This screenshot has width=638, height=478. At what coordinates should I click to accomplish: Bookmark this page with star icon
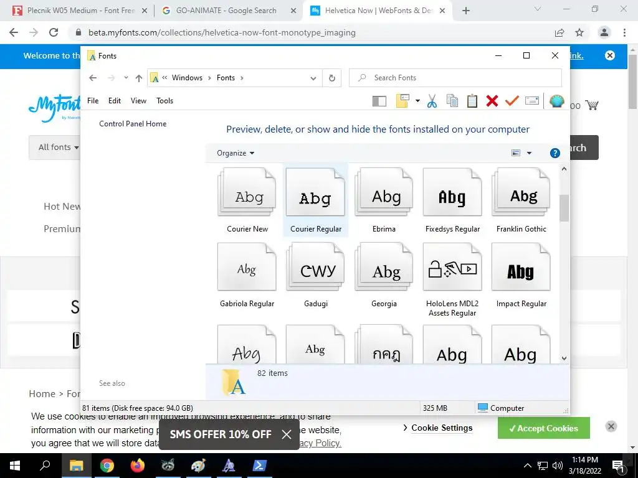(579, 32)
